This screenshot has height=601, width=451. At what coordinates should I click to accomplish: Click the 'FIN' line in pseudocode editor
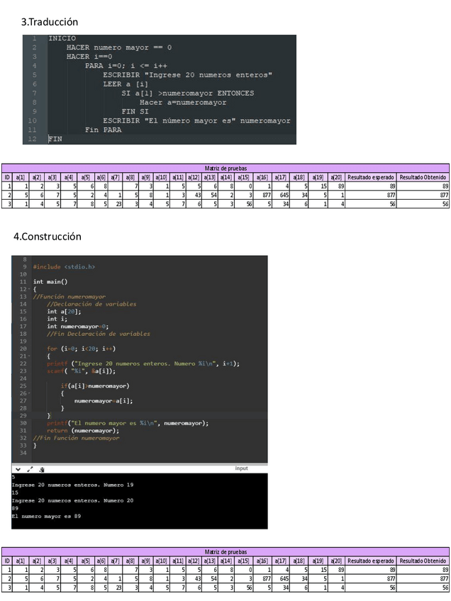pos(55,140)
